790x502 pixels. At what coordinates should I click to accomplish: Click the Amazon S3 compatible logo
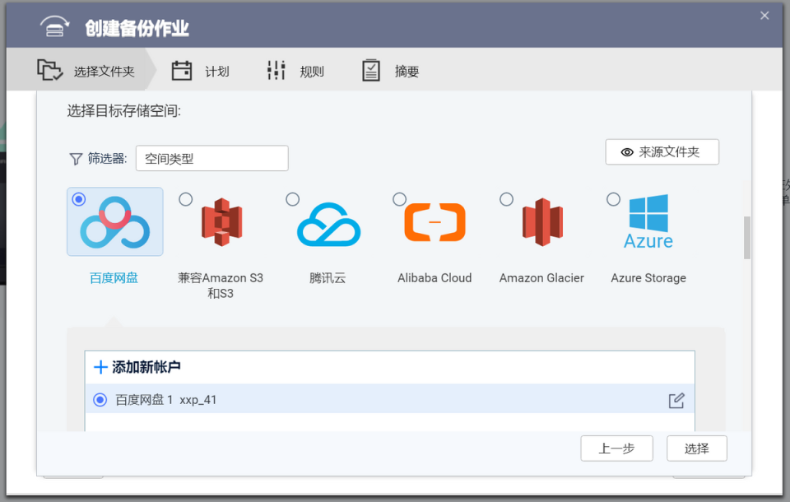pos(221,222)
